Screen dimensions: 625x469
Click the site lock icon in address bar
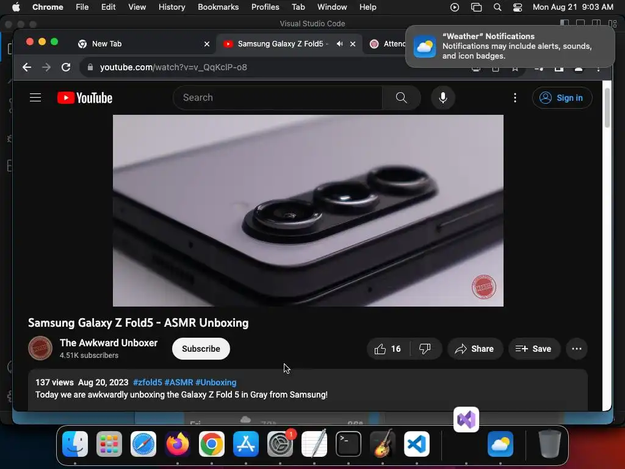(90, 67)
